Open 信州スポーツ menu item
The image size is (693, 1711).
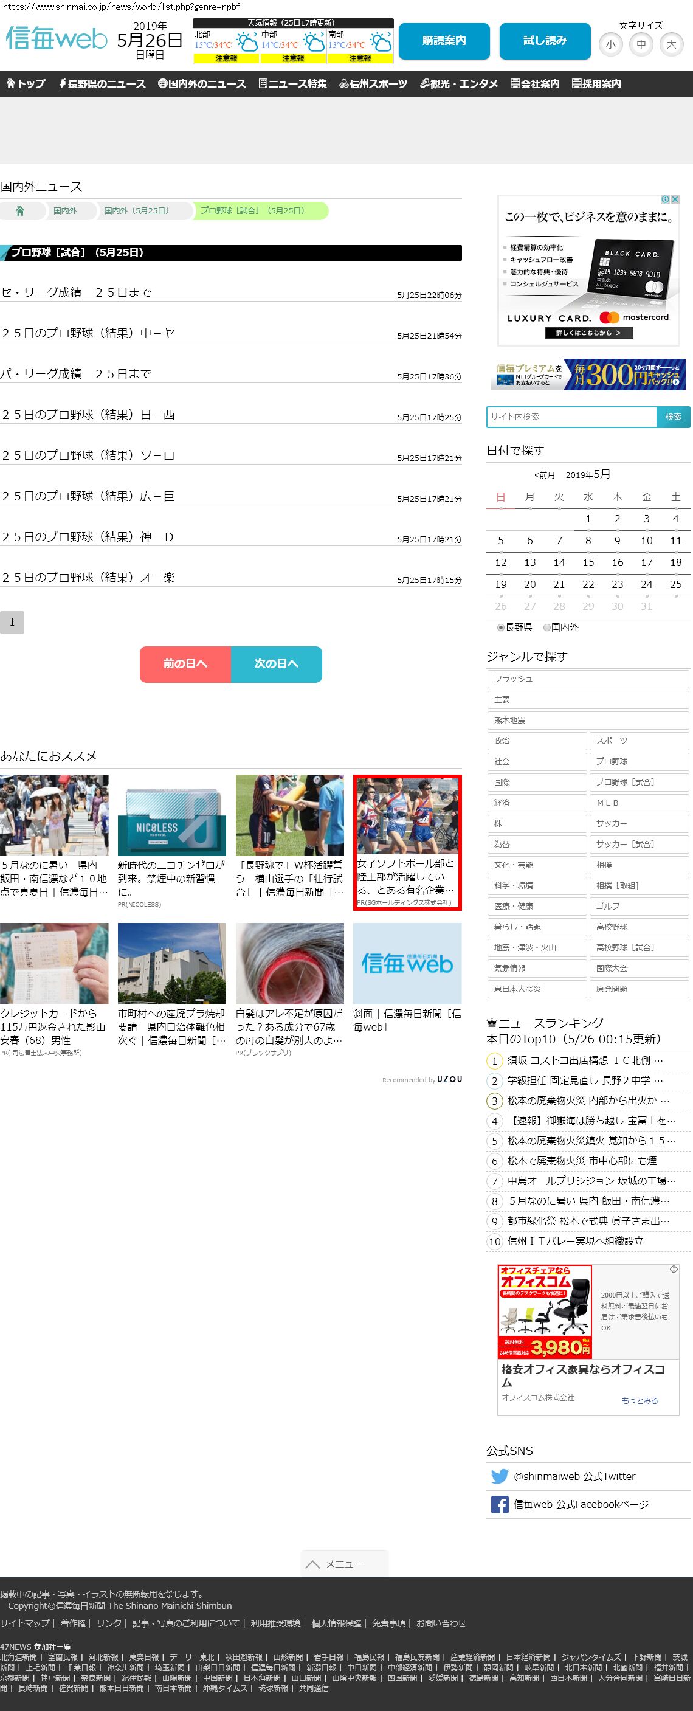coord(373,84)
